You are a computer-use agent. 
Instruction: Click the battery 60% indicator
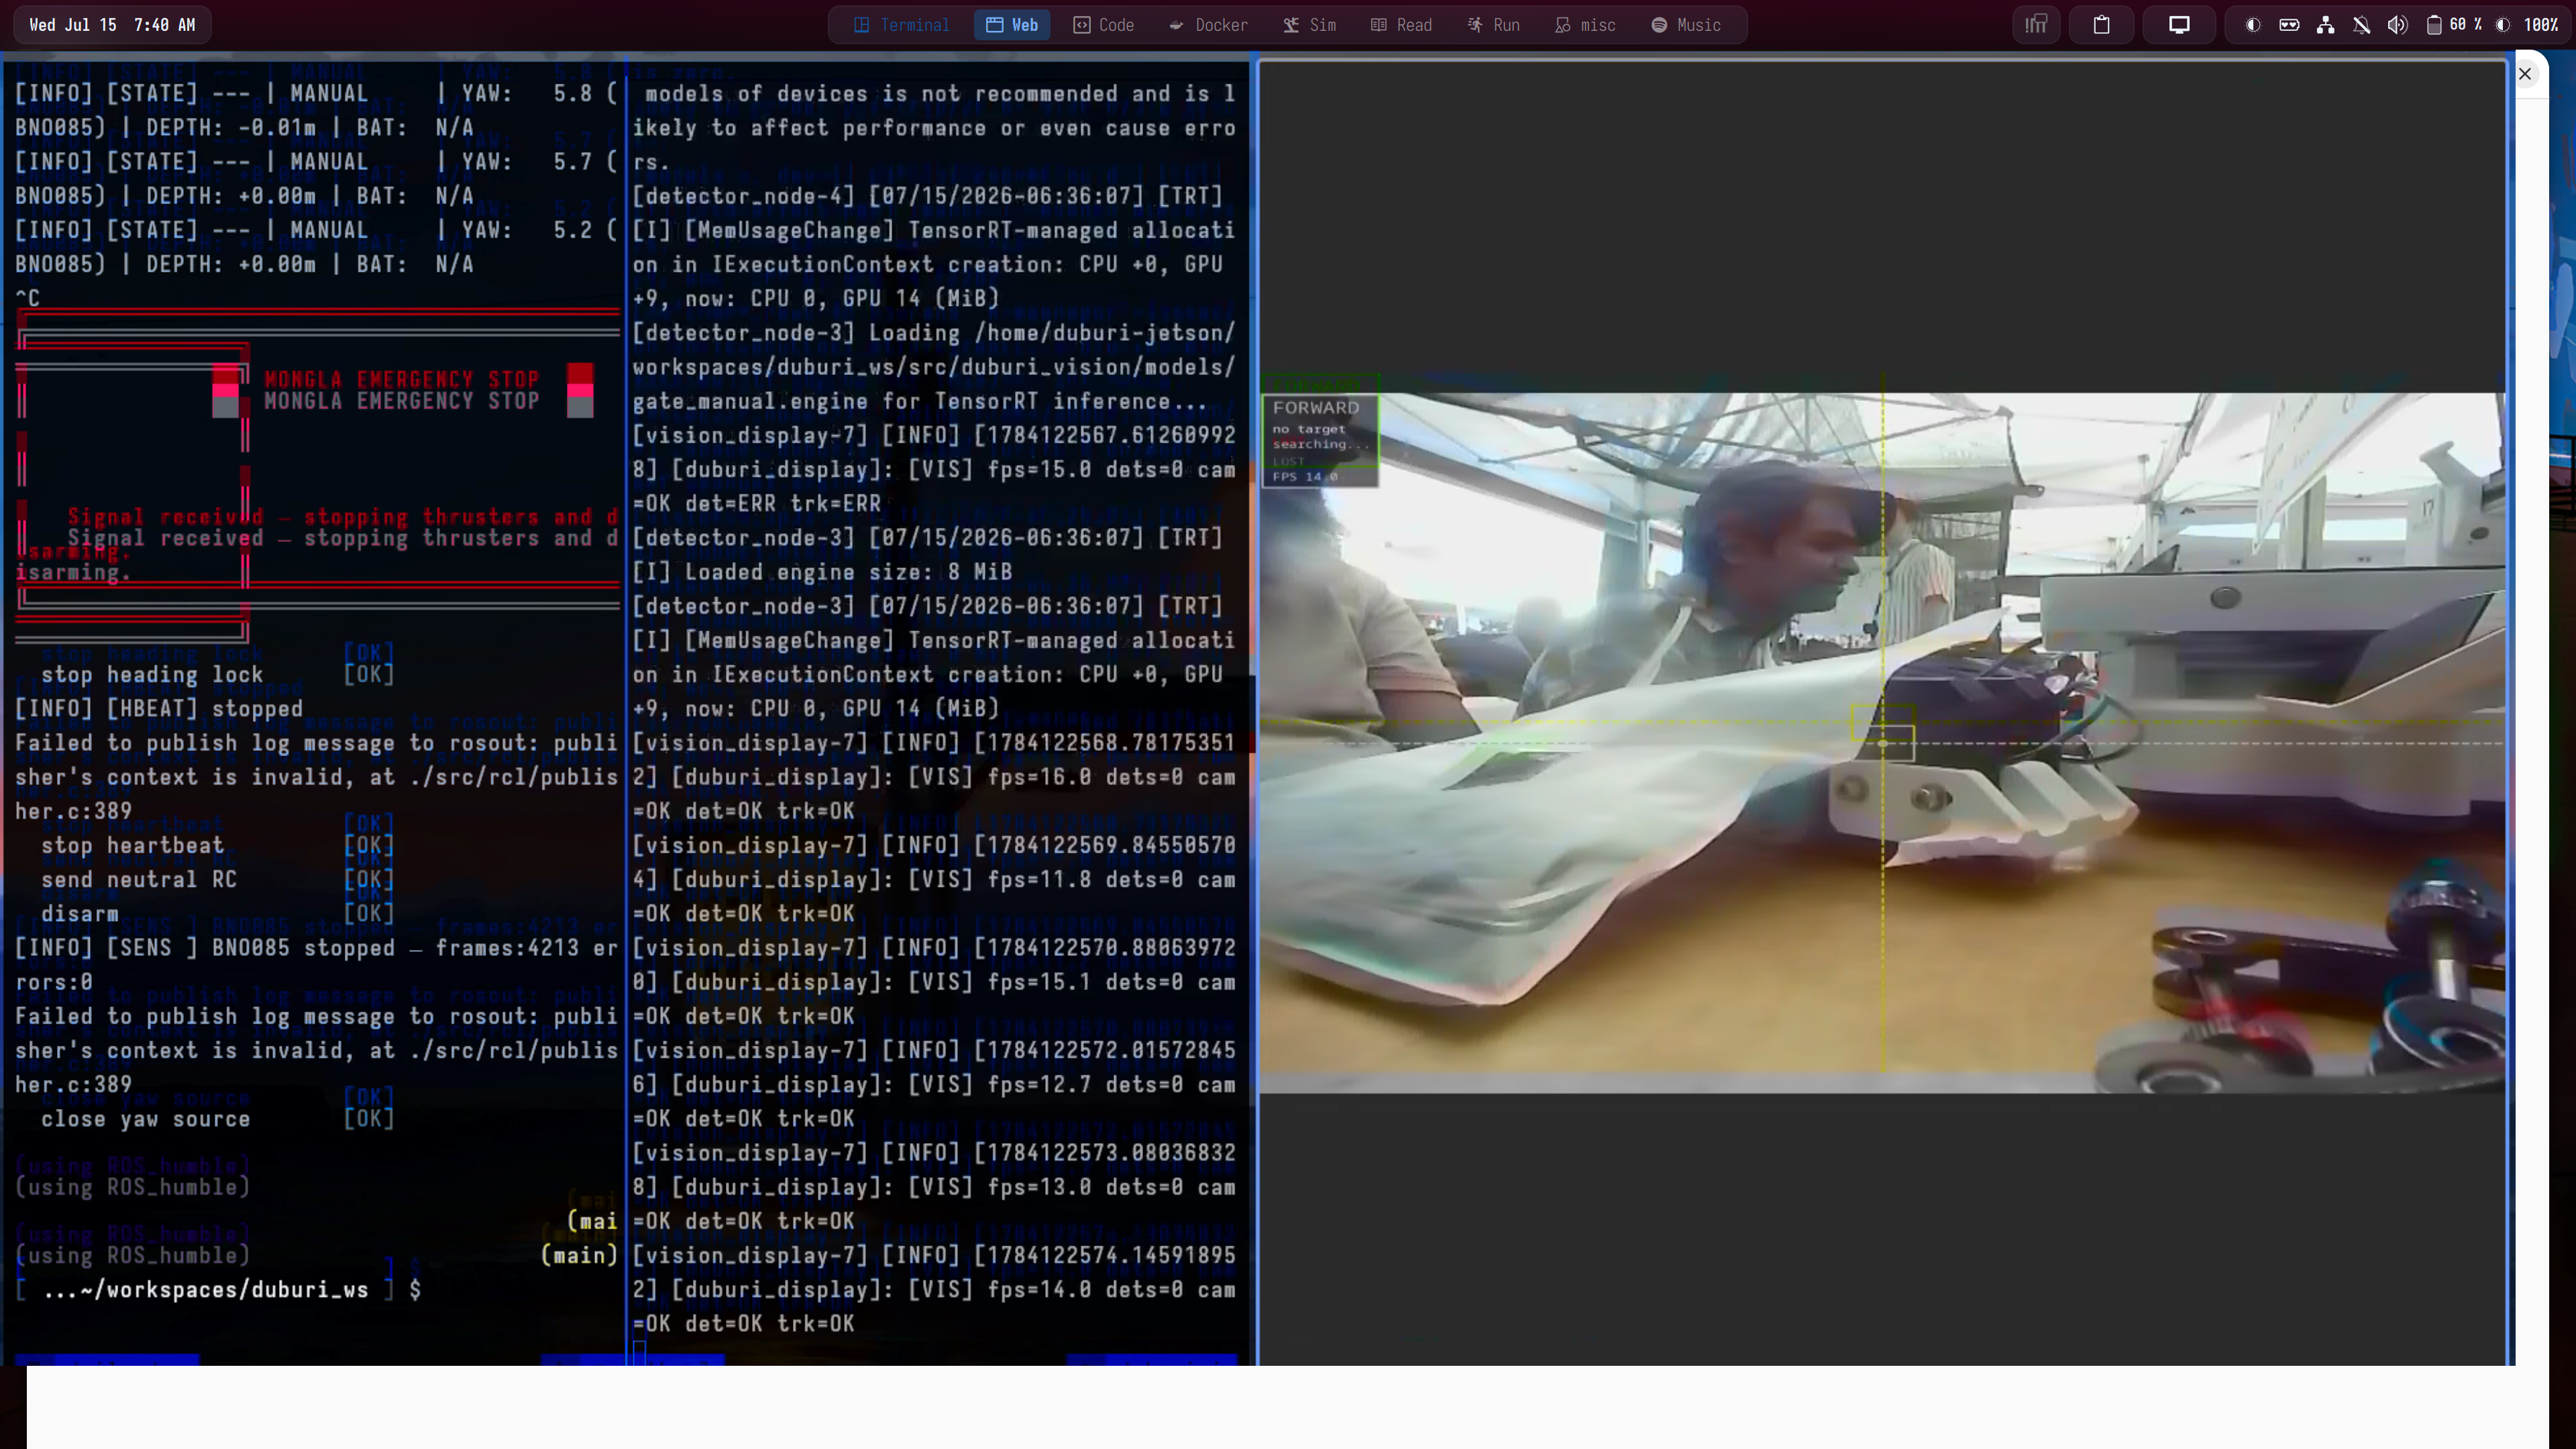coord(2454,25)
